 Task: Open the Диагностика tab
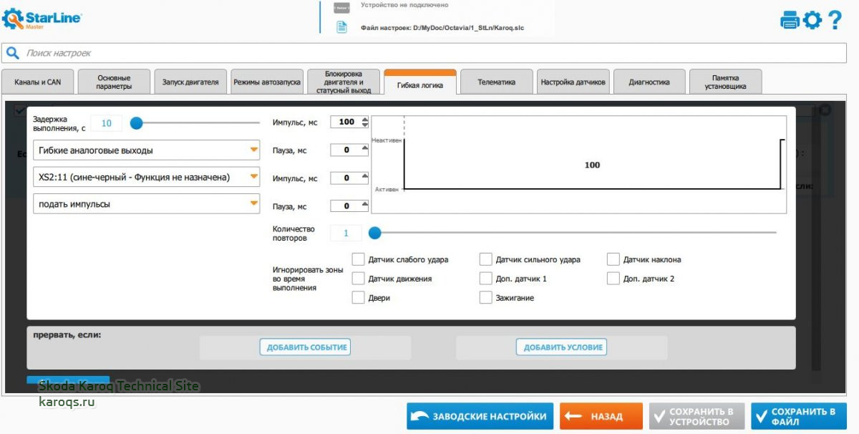pyautogui.click(x=649, y=82)
